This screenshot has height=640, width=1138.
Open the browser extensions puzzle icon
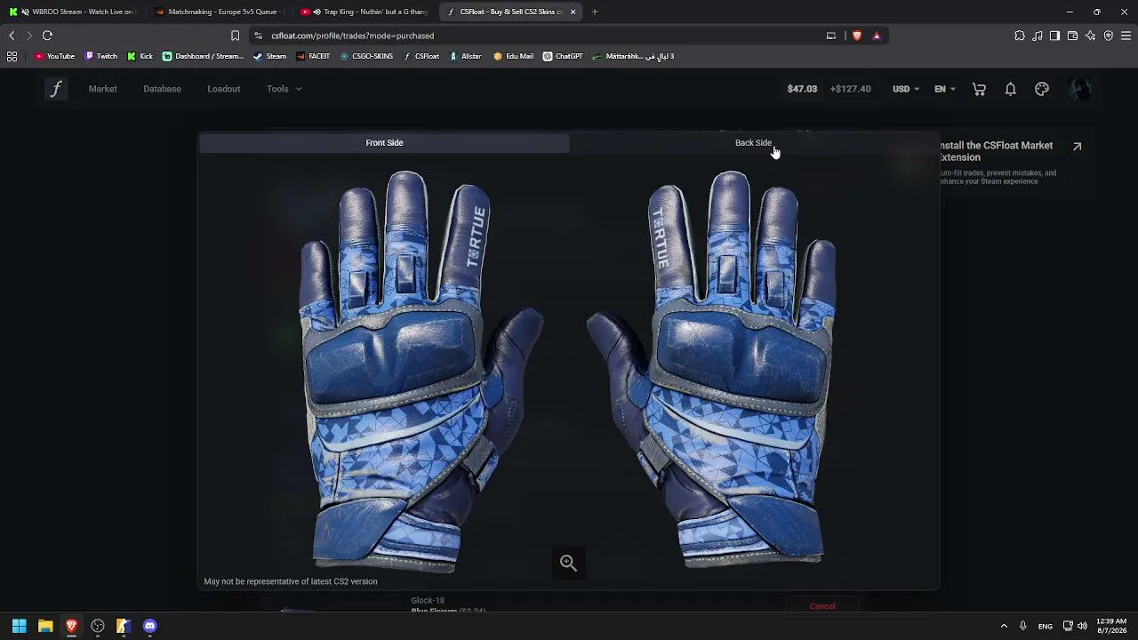(x=1020, y=36)
